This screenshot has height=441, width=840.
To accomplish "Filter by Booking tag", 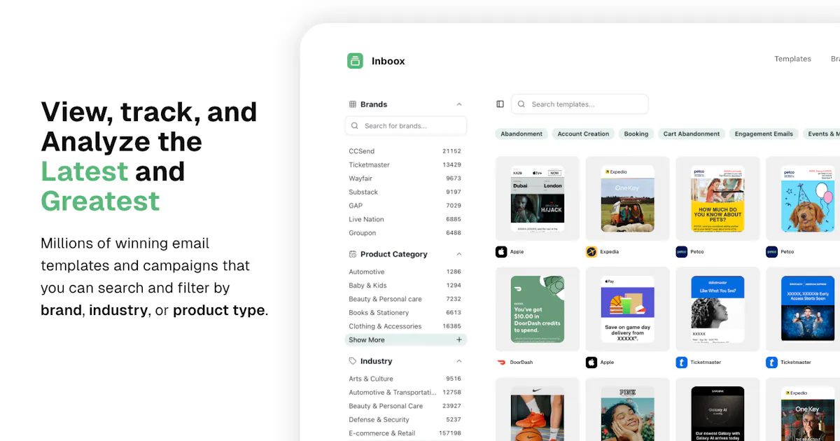I will pos(636,134).
